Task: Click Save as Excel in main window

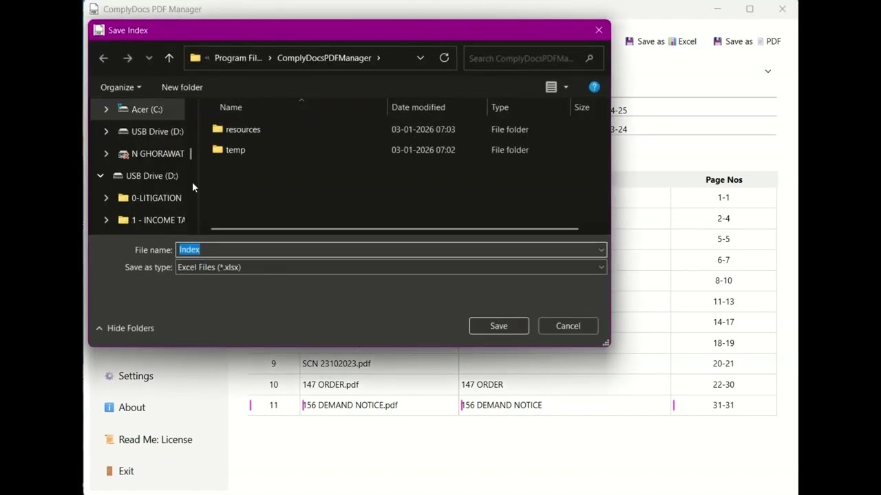Action: click(661, 41)
